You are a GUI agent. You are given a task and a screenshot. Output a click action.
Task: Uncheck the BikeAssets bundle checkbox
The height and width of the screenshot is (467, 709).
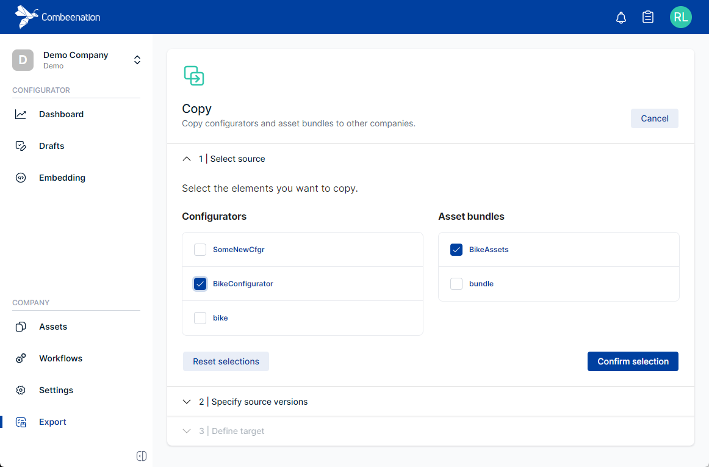[456, 250]
